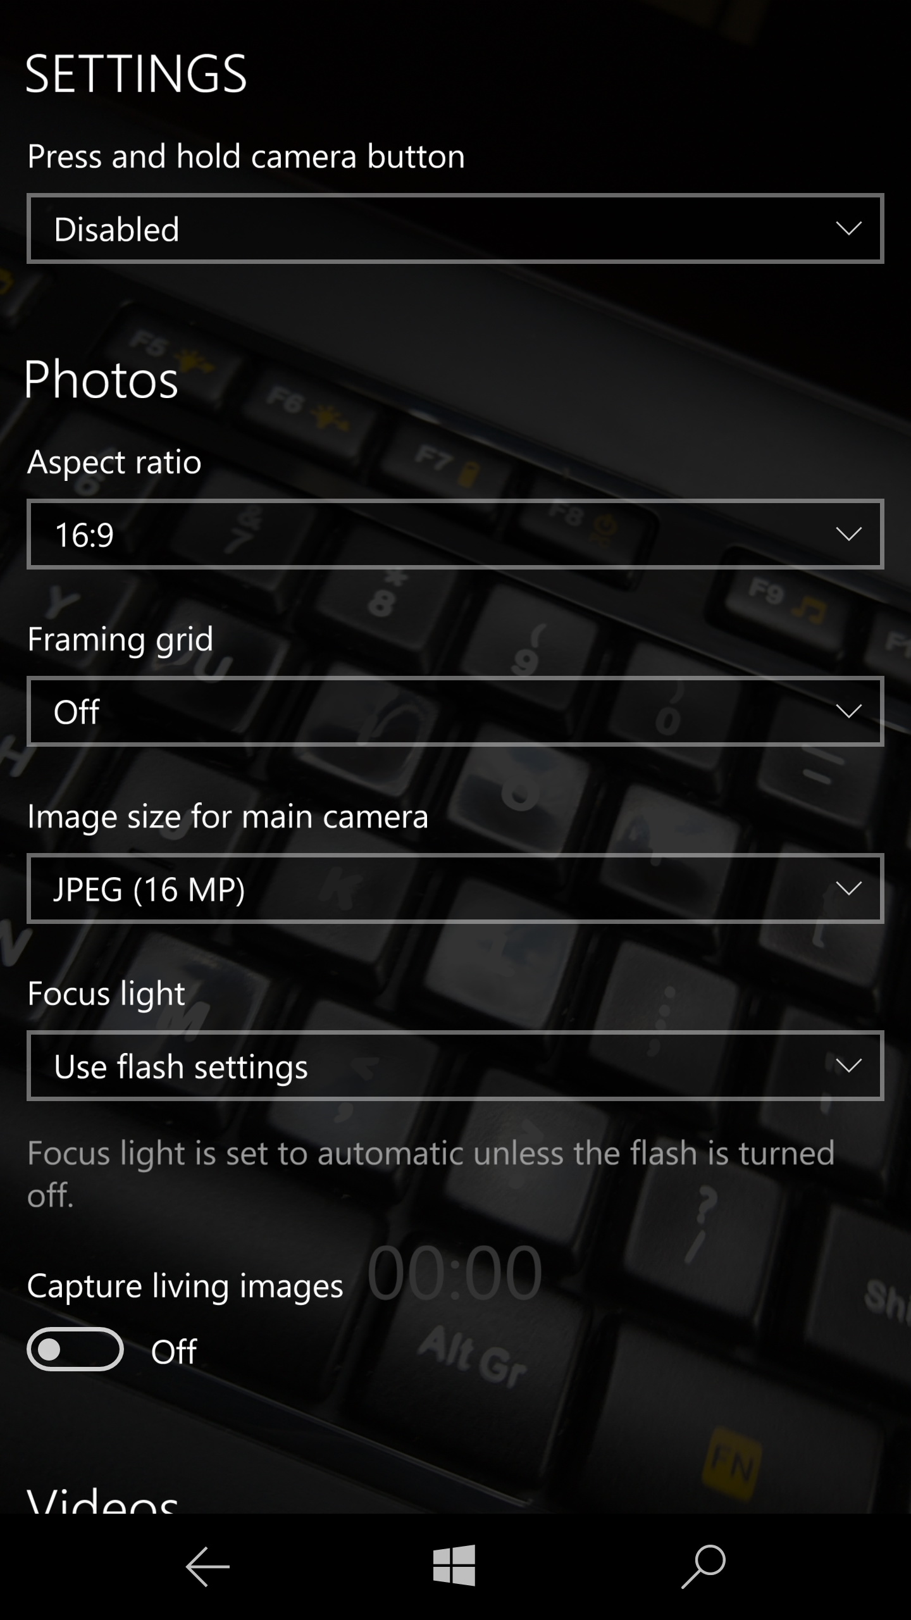Screen dimensions: 911x1620
Task: Tap the Focus light description text
Action: pyautogui.click(x=430, y=1173)
